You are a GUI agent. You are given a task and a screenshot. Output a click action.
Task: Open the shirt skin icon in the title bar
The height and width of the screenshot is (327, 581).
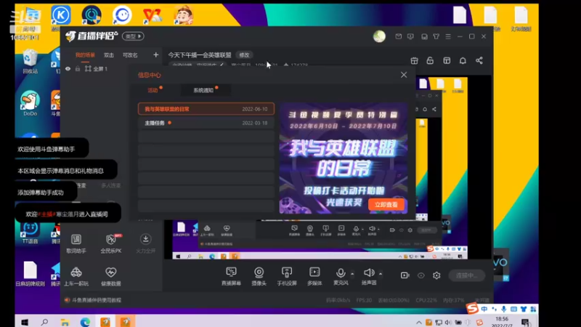[x=436, y=36]
